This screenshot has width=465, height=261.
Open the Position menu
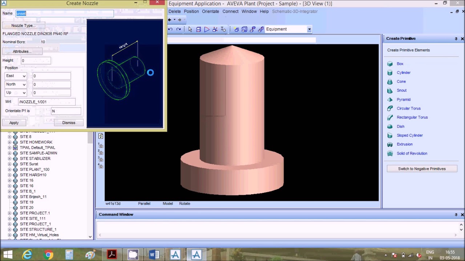[x=191, y=11]
